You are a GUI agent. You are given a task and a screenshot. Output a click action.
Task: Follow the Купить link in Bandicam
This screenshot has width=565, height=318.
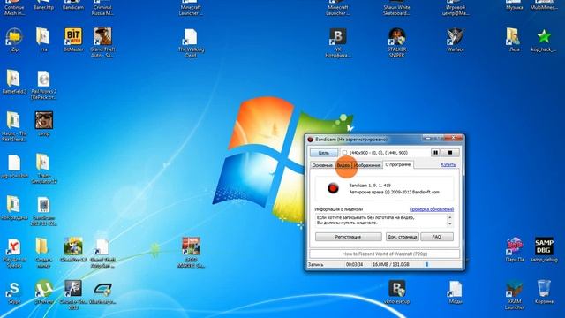448,164
